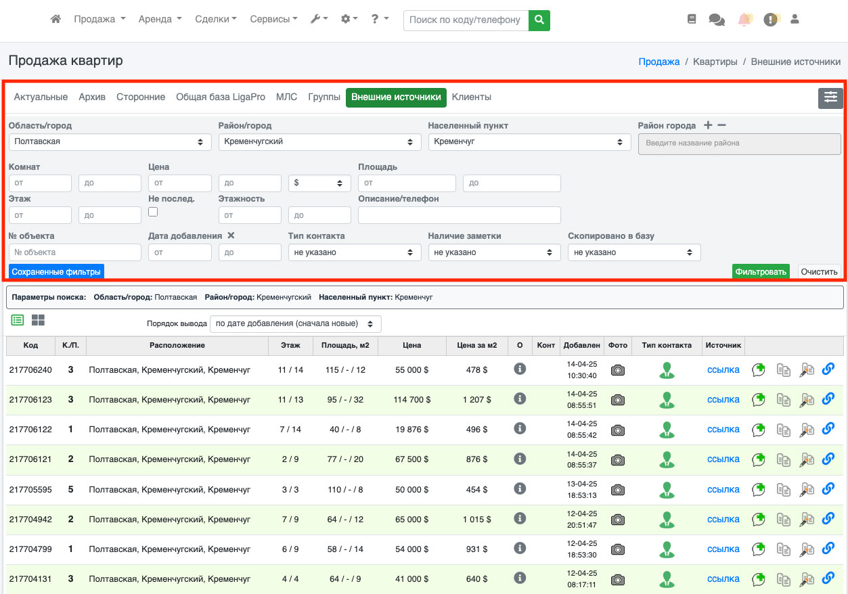Click ссылка link for listing 217705595
Screen dimensions: 848x594
(x=723, y=489)
